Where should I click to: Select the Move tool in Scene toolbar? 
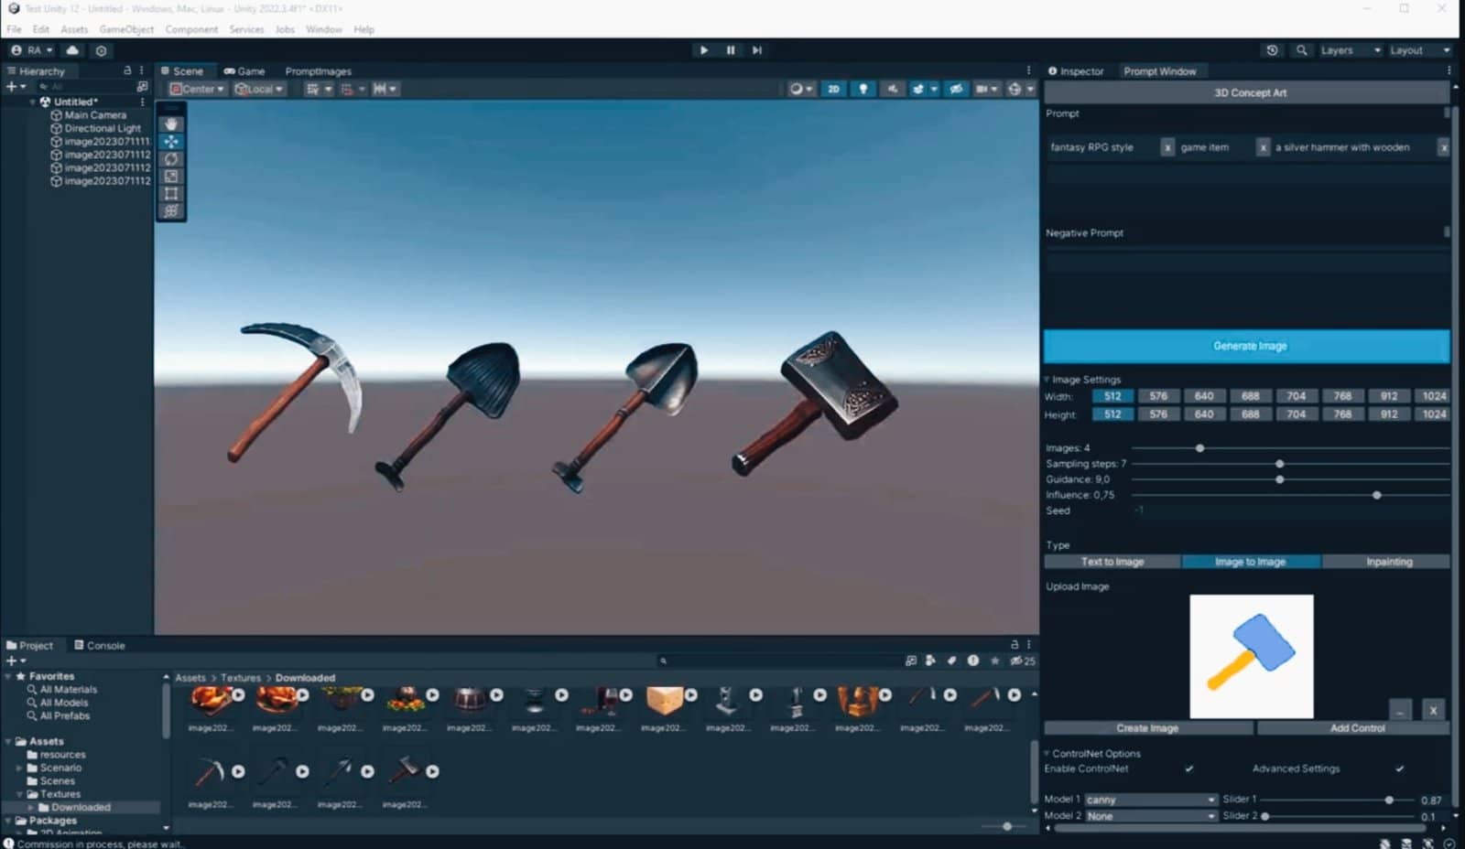[171, 142]
